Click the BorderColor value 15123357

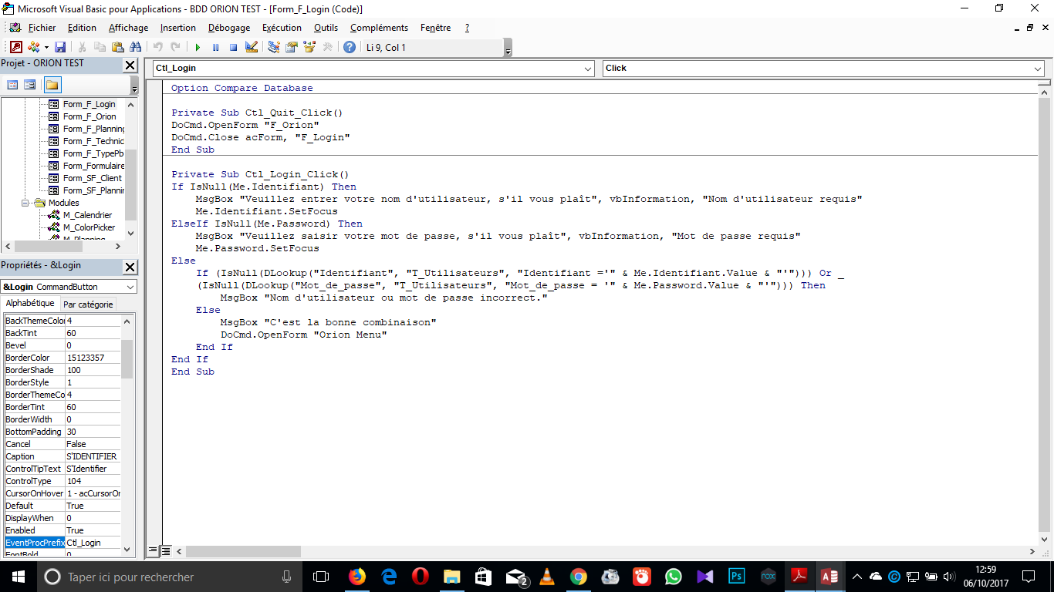(x=93, y=358)
